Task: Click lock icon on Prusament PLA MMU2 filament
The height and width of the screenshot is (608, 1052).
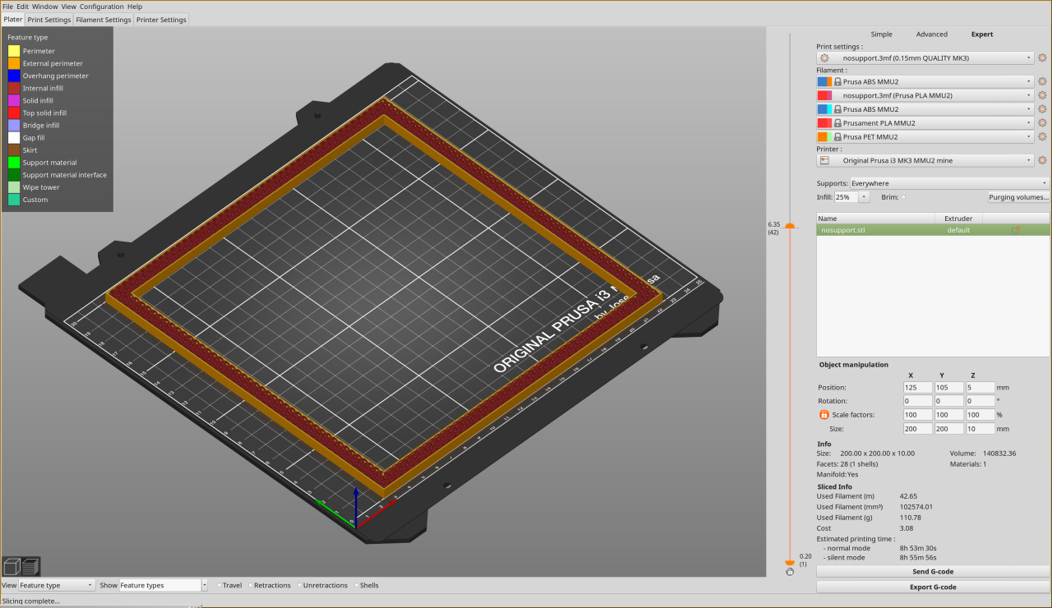Action: [x=837, y=123]
